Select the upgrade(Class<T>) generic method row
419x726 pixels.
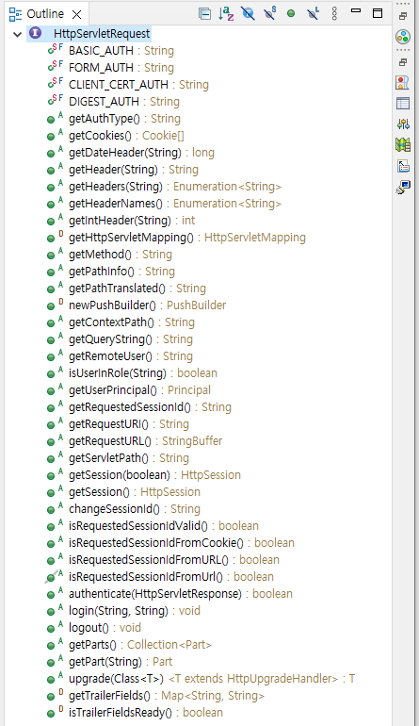point(201,679)
